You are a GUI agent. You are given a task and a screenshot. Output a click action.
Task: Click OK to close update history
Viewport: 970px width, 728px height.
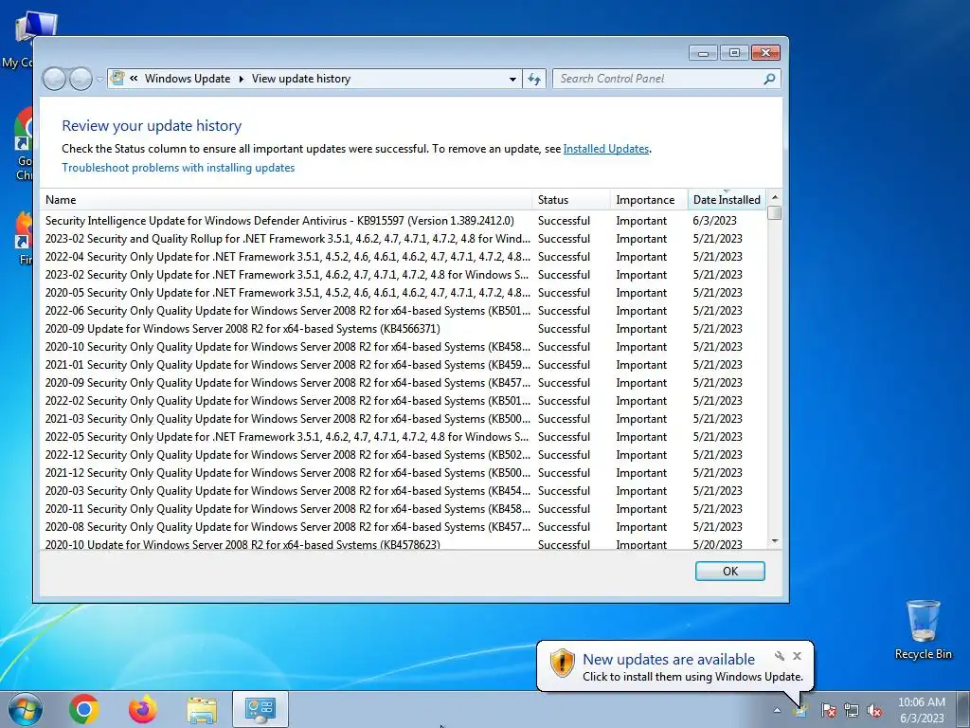[x=730, y=571]
